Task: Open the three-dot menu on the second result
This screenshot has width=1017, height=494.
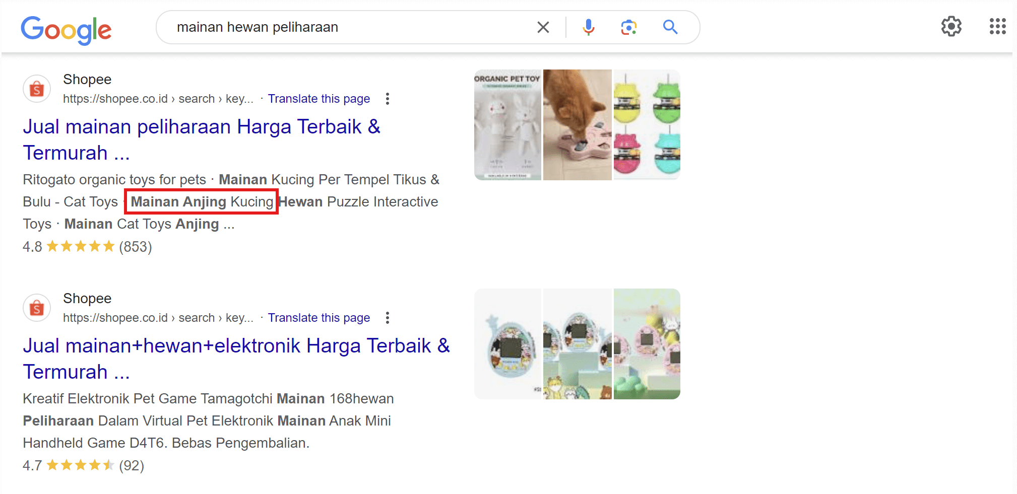Action: [387, 318]
